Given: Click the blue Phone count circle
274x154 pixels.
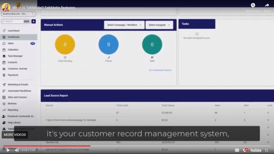Looking at the screenshot, I should coord(109,44).
